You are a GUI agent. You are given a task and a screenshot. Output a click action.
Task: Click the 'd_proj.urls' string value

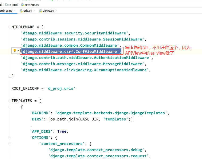pos(61,88)
